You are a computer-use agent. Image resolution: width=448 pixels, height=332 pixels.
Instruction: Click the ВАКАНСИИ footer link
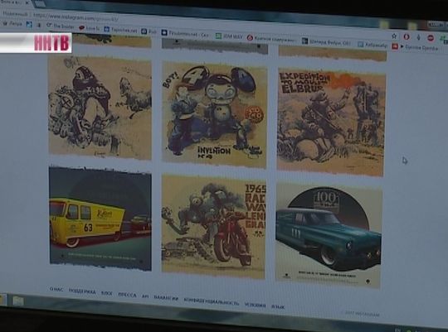pyautogui.click(x=166, y=298)
